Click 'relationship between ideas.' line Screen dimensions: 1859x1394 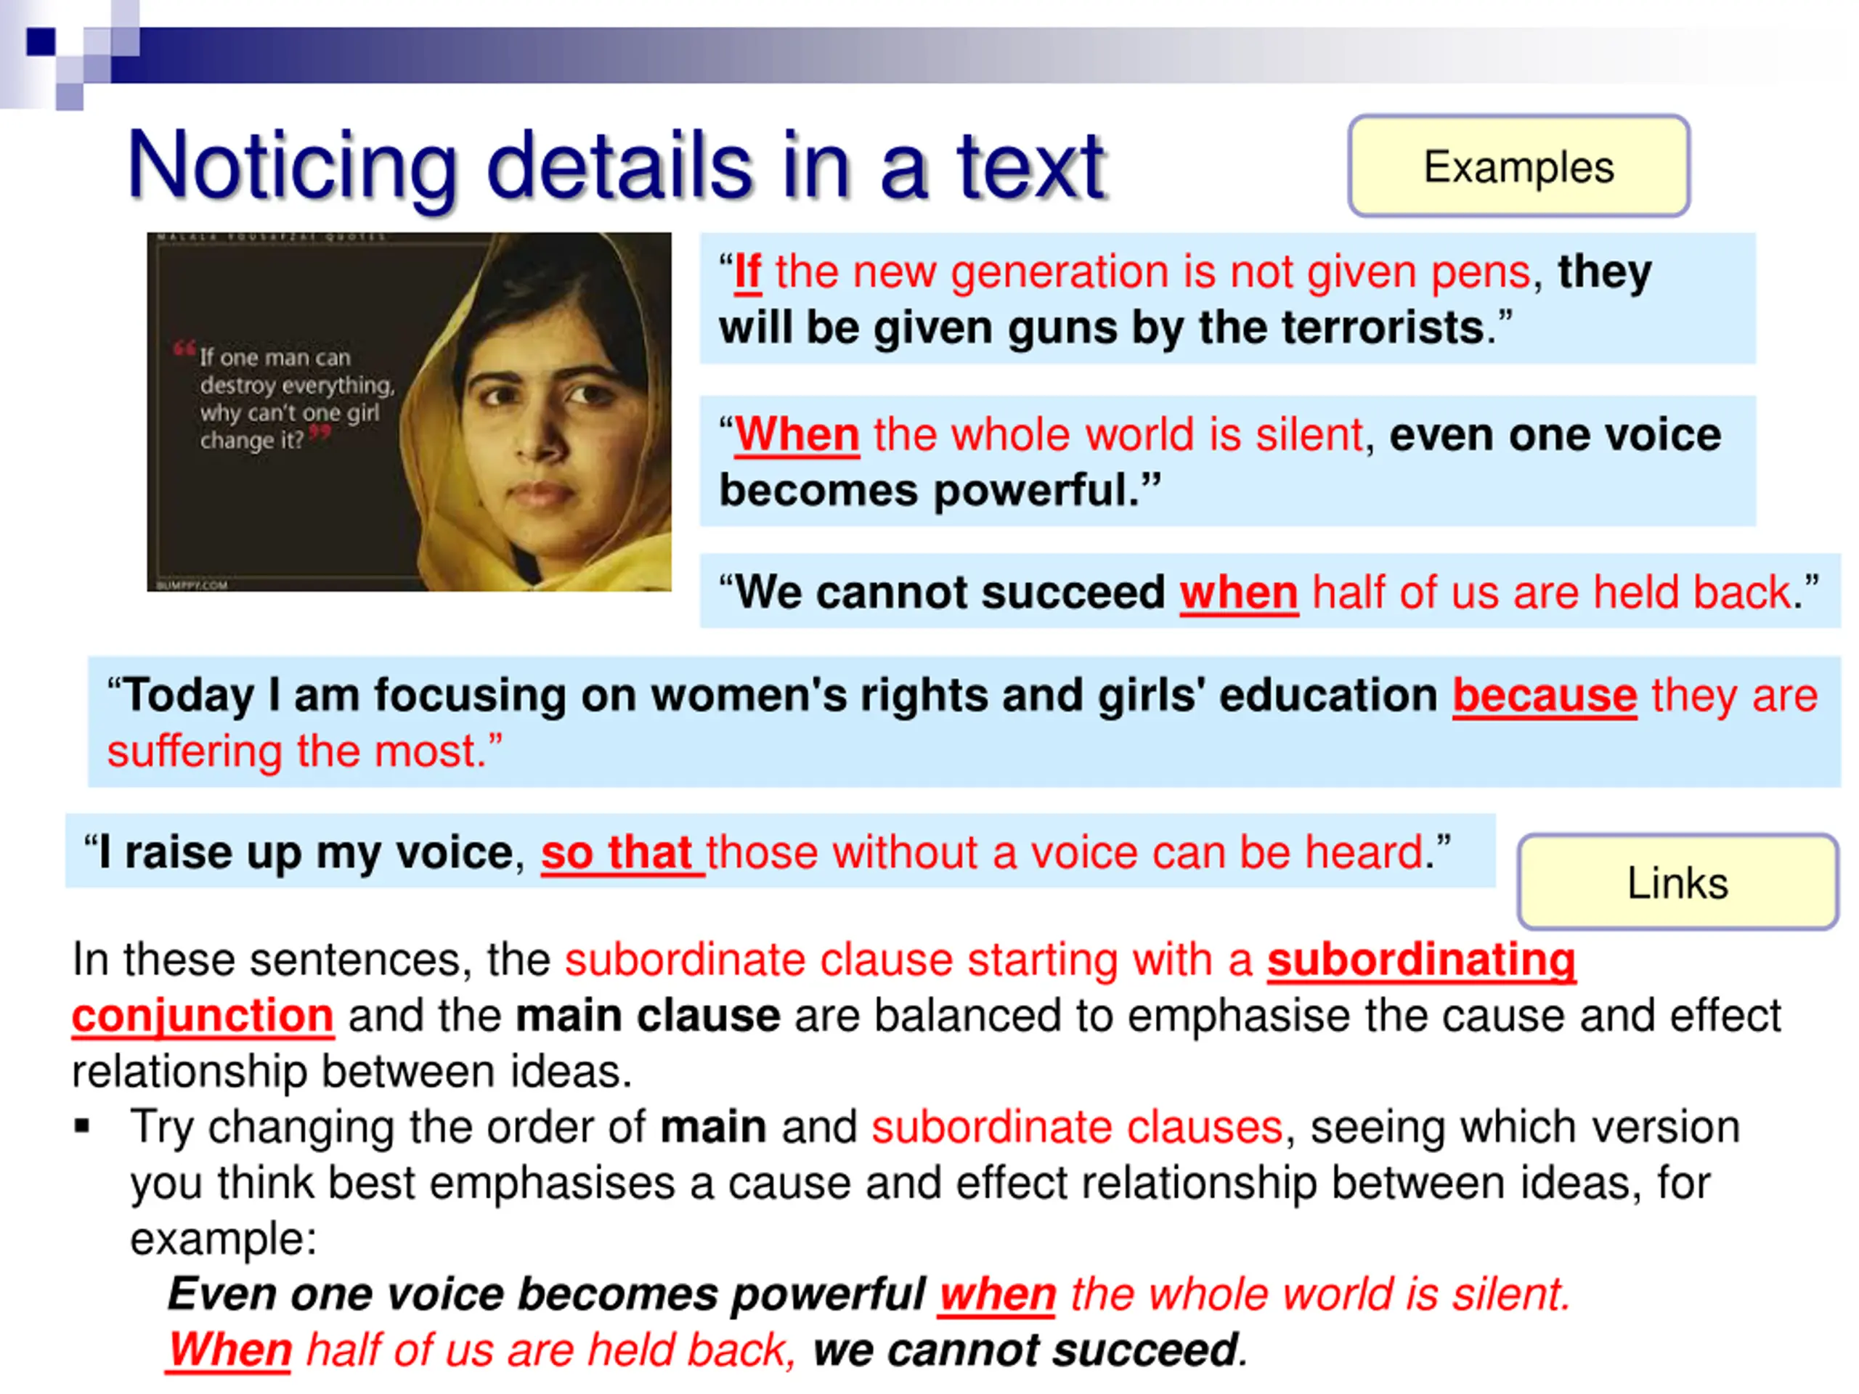click(x=351, y=1072)
